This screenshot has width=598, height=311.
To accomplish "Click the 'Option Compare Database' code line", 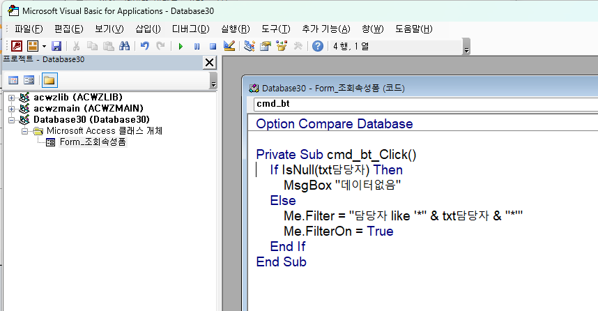I will tap(335, 124).
